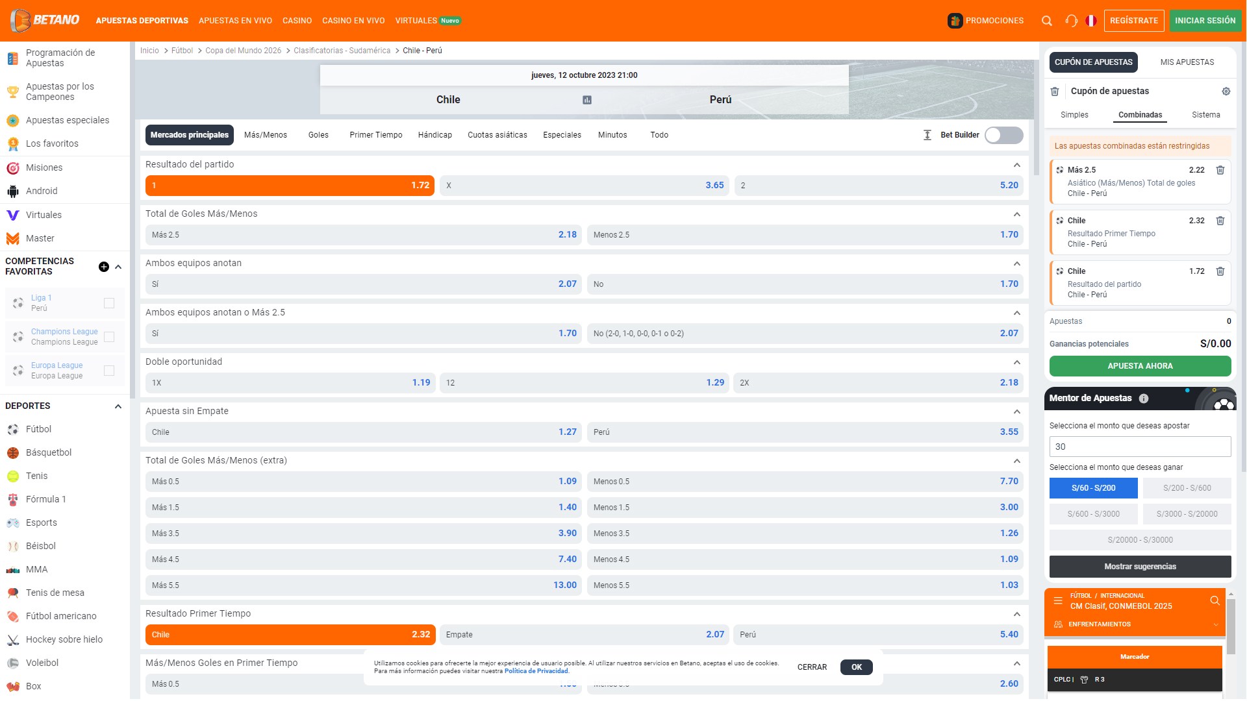The image size is (1247, 701).
Task: Delete the Resultado del partido Chile bet
Action: tap(1220, 271)
